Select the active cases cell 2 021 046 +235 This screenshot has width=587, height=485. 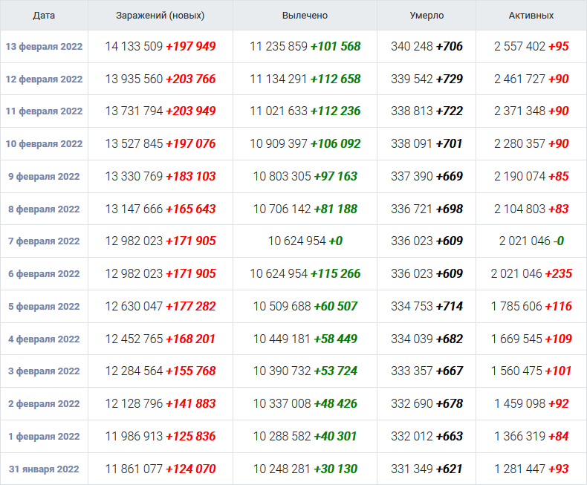click(531, 274)
